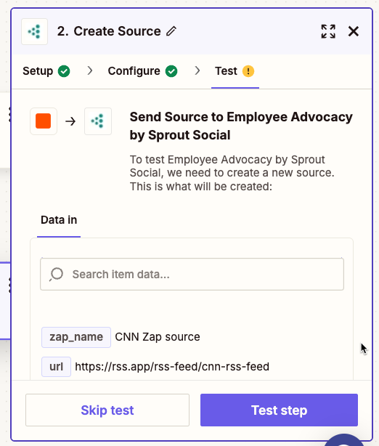Click the Sprout Social app icon in header
This screenshot has height=446, width=379.
point(34,31)
